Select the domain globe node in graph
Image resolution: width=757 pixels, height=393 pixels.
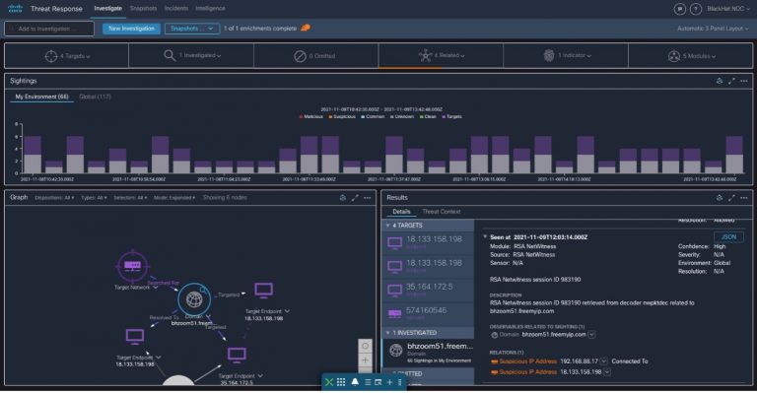click(x=194, y=299)
